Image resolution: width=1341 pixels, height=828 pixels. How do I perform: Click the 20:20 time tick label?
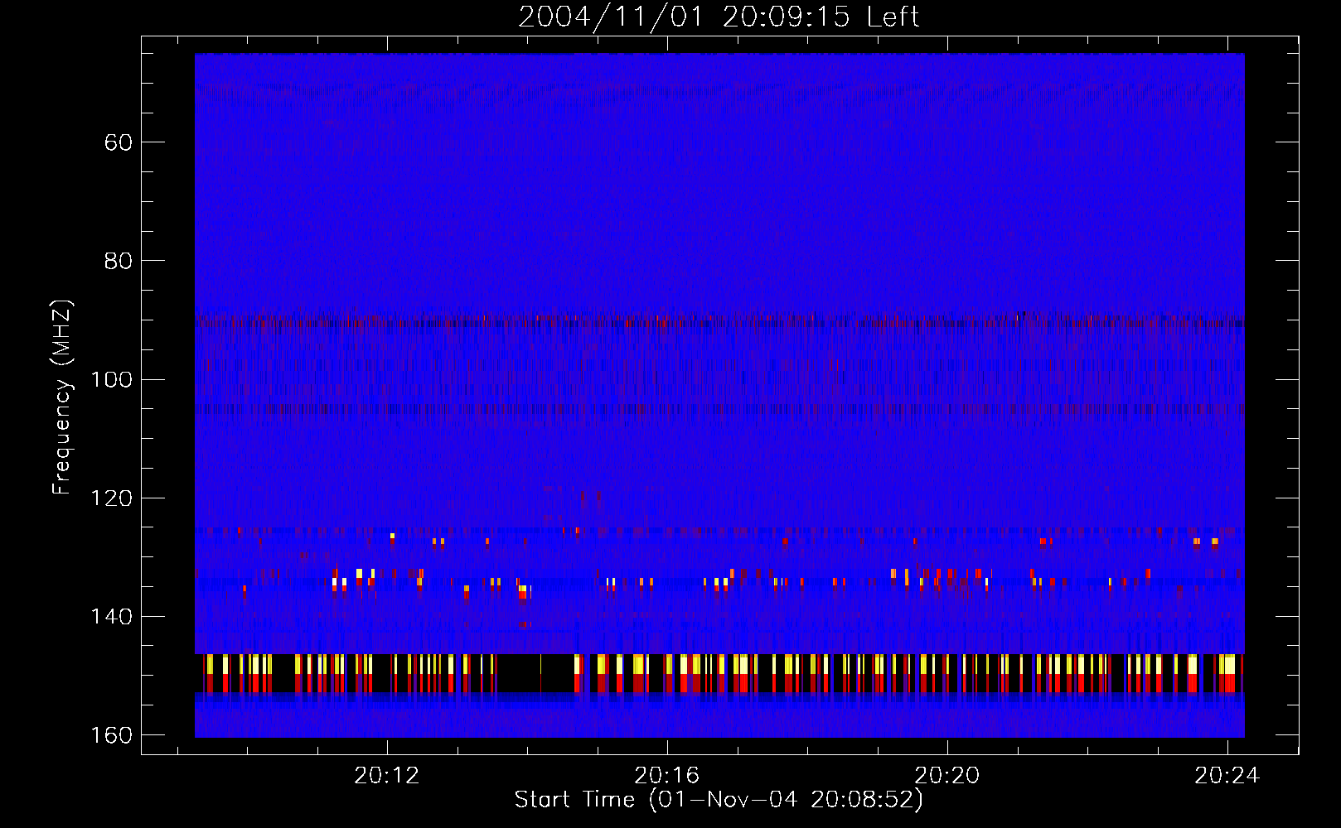pyautogui.click(x=946, y=776)
